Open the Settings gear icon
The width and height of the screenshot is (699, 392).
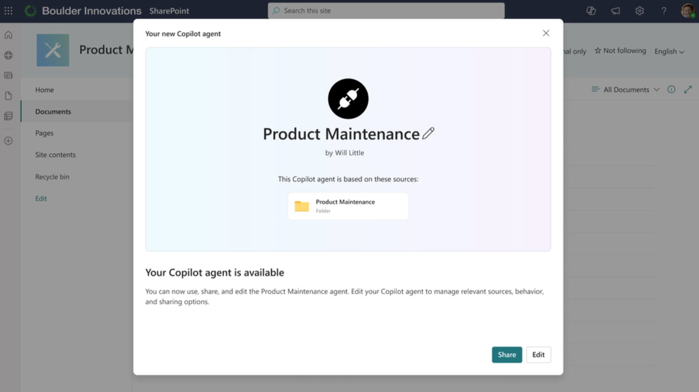639,10
